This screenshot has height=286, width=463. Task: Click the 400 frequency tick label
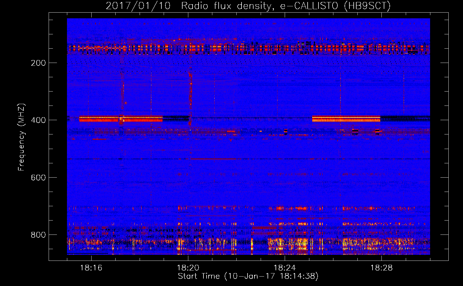[x=38, y=120]
